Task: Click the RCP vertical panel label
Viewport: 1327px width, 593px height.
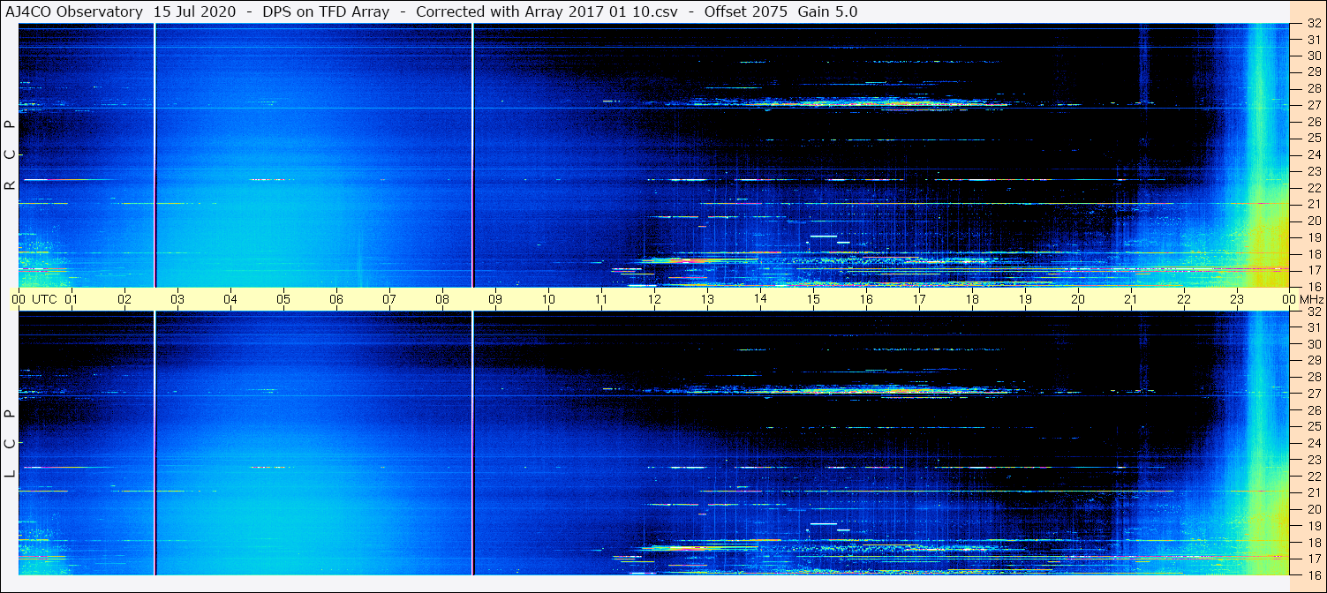Action: click(x=10, y=155)
